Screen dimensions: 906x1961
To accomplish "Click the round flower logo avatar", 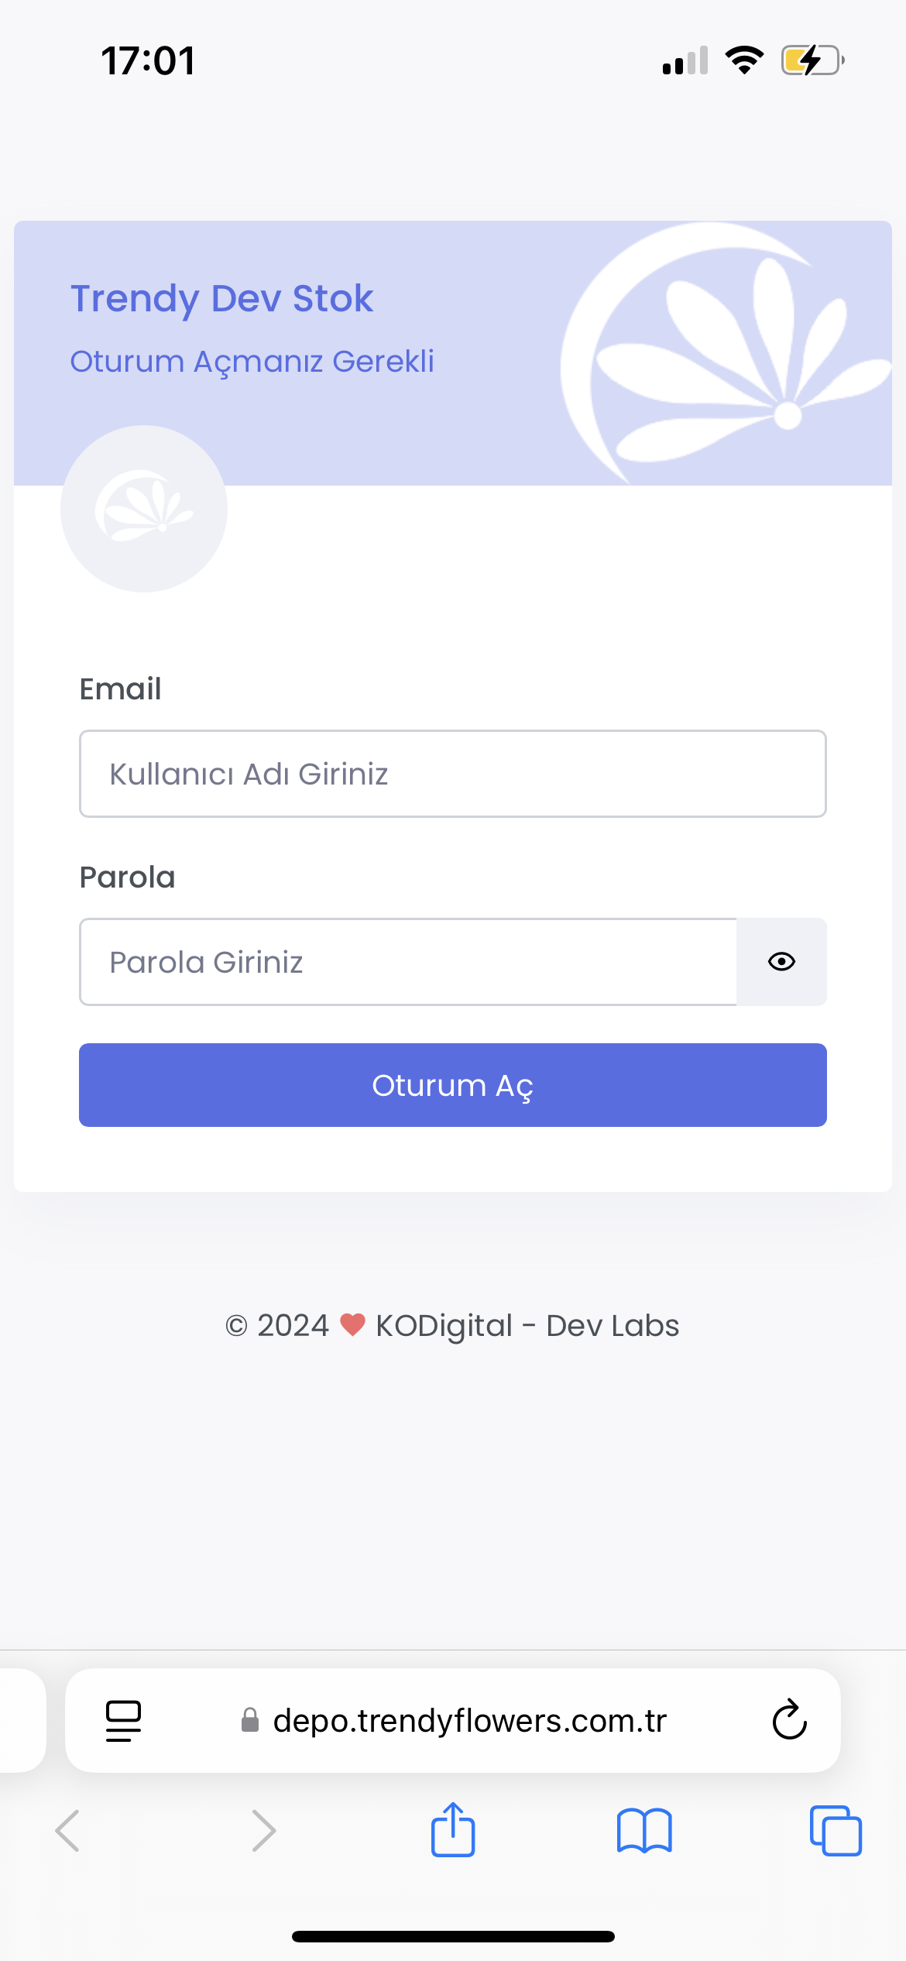I will 144,509.
